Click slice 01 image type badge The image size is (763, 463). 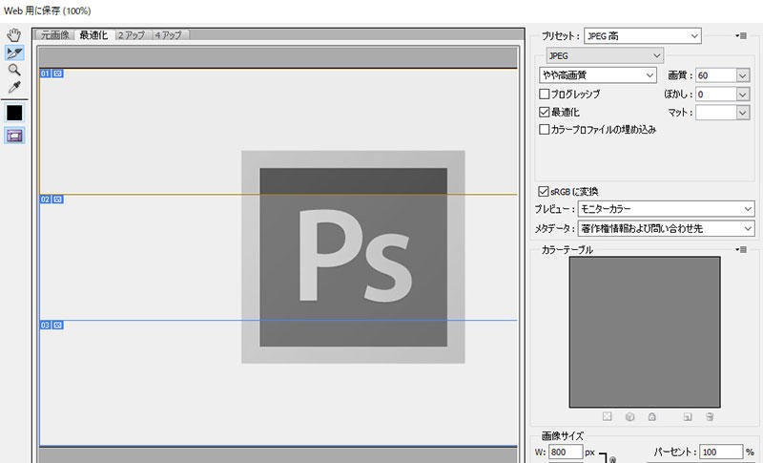(x=57, y=74)
